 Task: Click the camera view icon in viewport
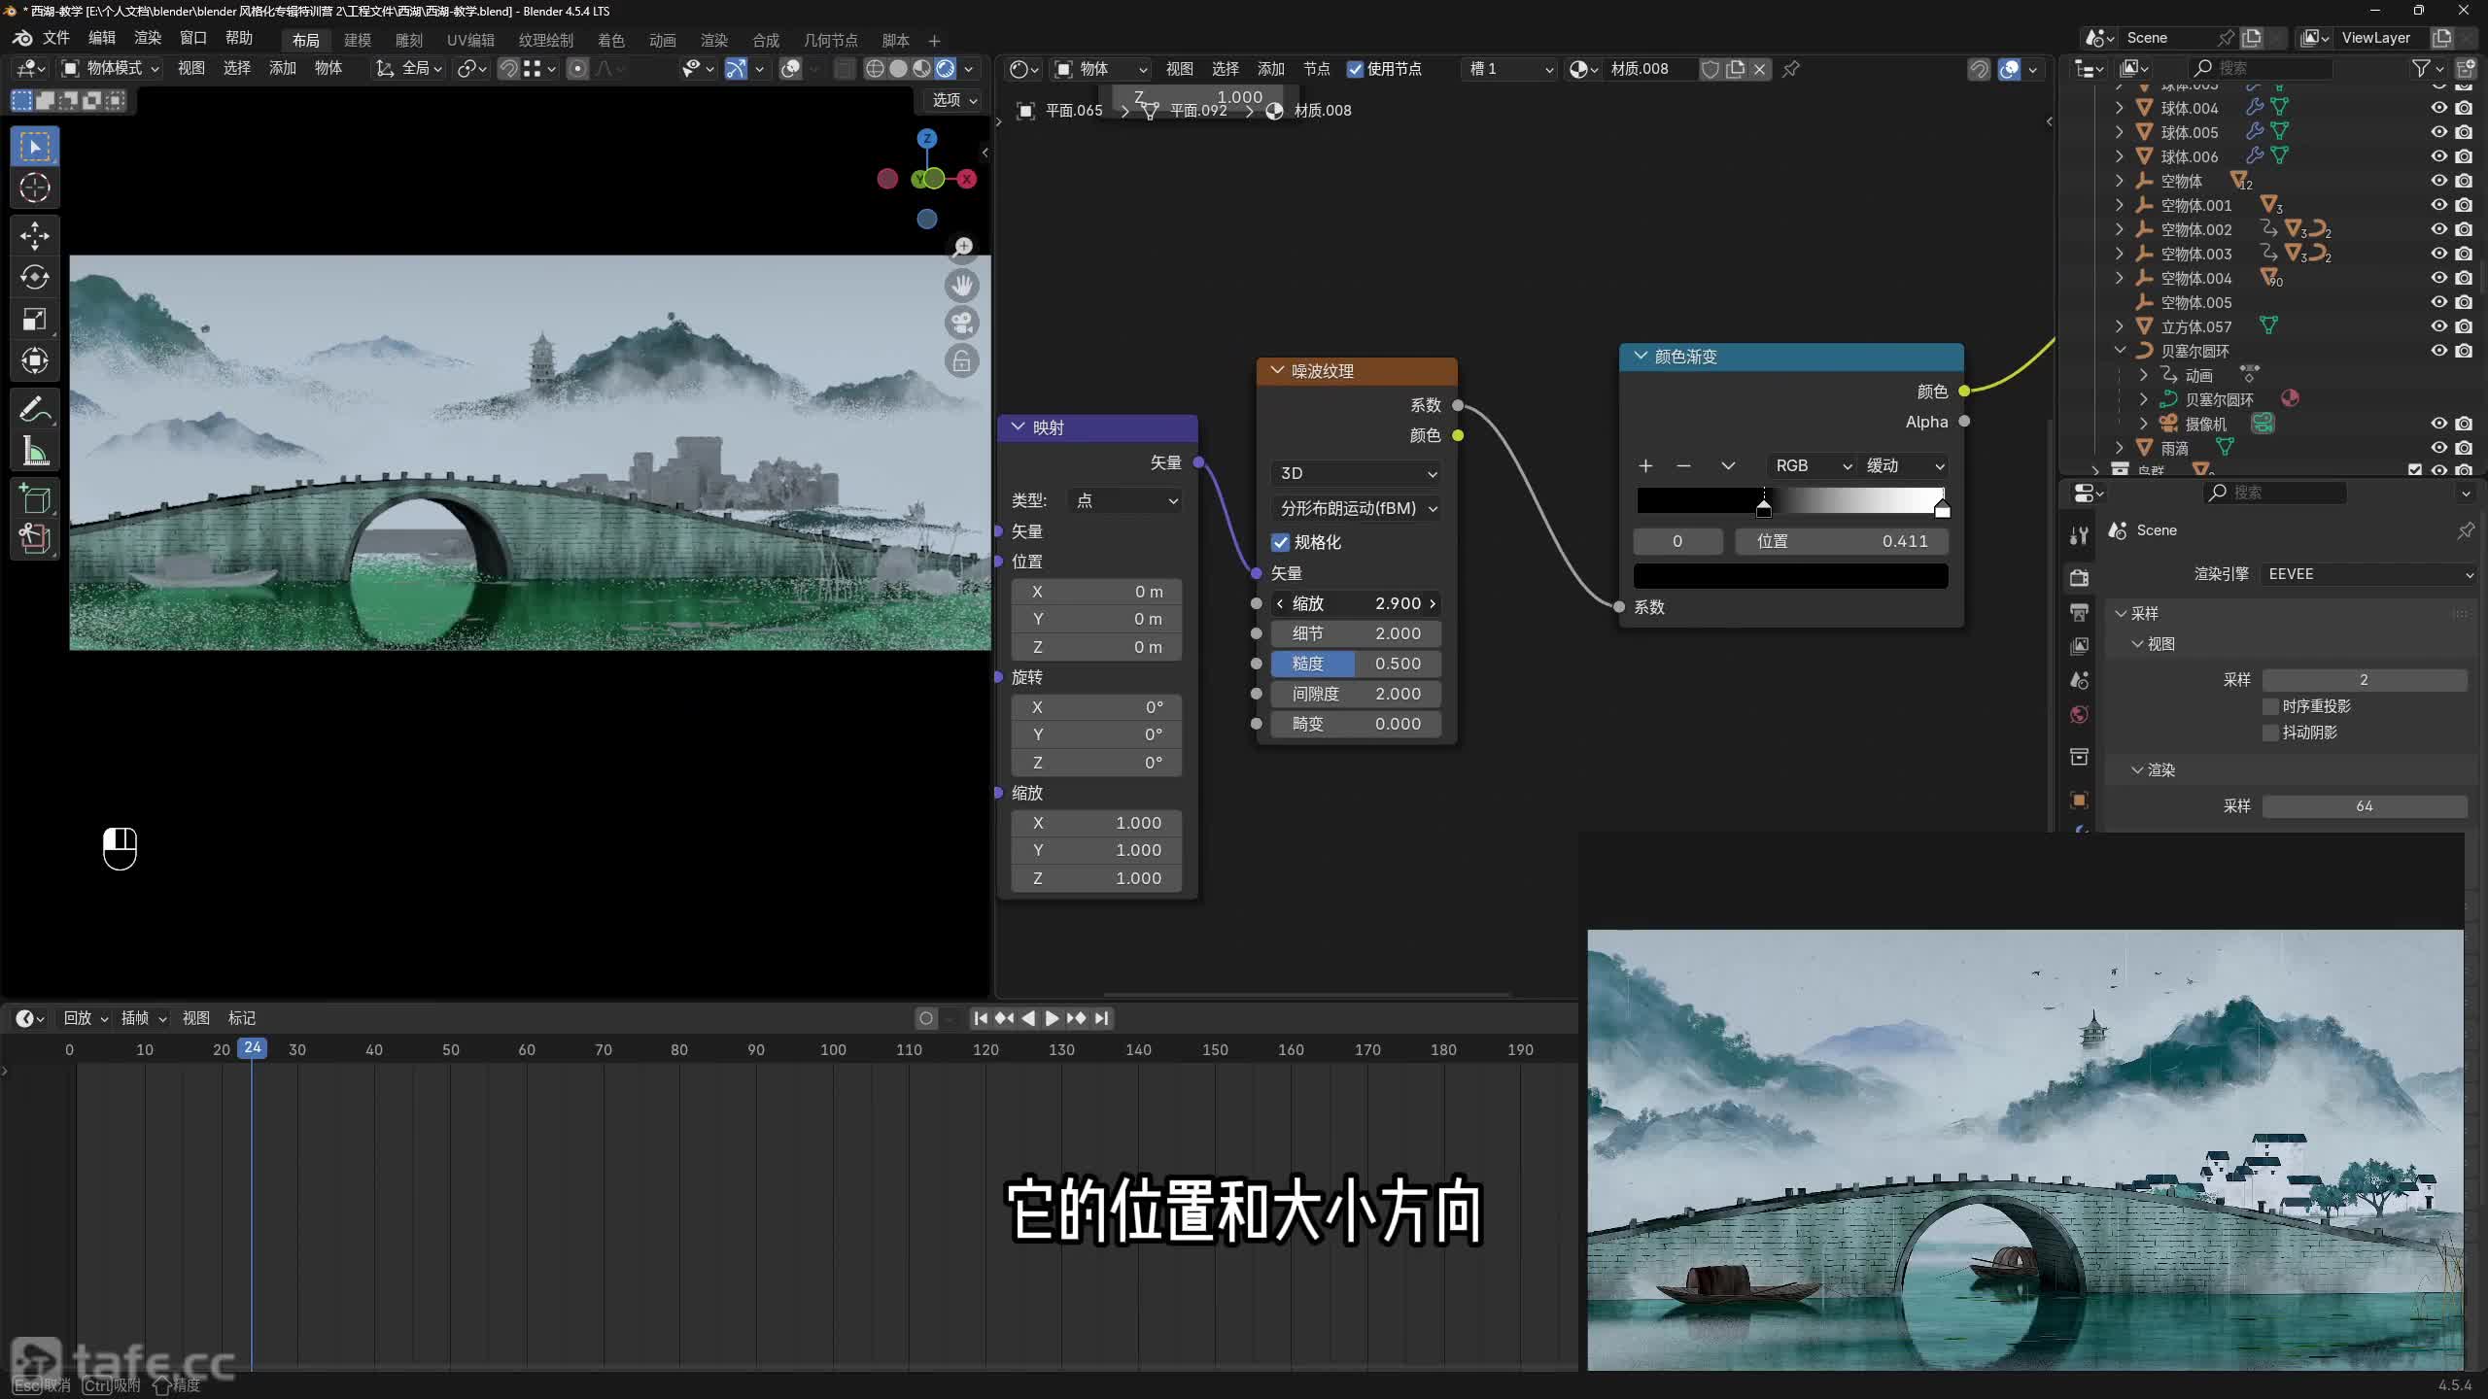(962, 323)
